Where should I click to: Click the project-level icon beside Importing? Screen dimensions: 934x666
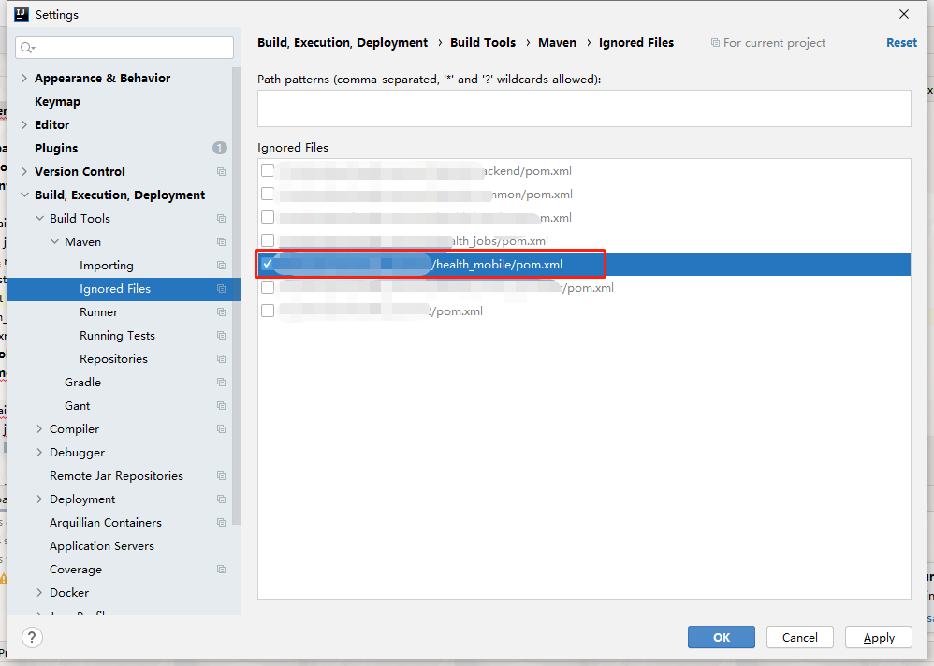[x=222, y=266]
